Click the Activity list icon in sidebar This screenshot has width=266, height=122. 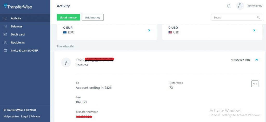click(x=5, y=18)
